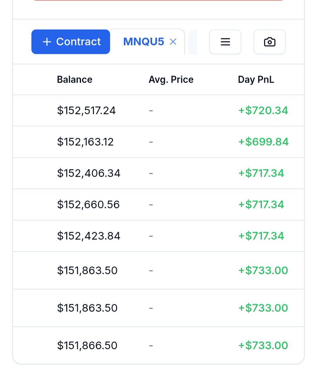Viewport: 317px width, 365px height.
Task: Click the Avg. Price column header
Action: click(171, 79)
